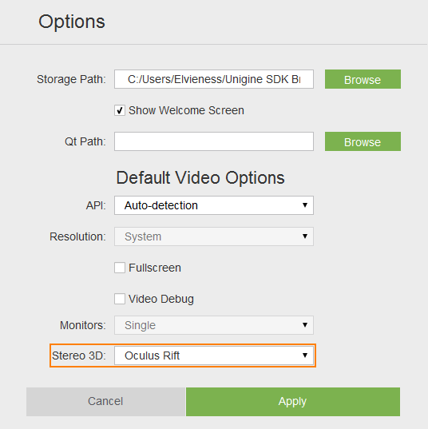428x429 pixels.
Task: Click the Monitors dropdown arrow
Action: coord(305,325)
